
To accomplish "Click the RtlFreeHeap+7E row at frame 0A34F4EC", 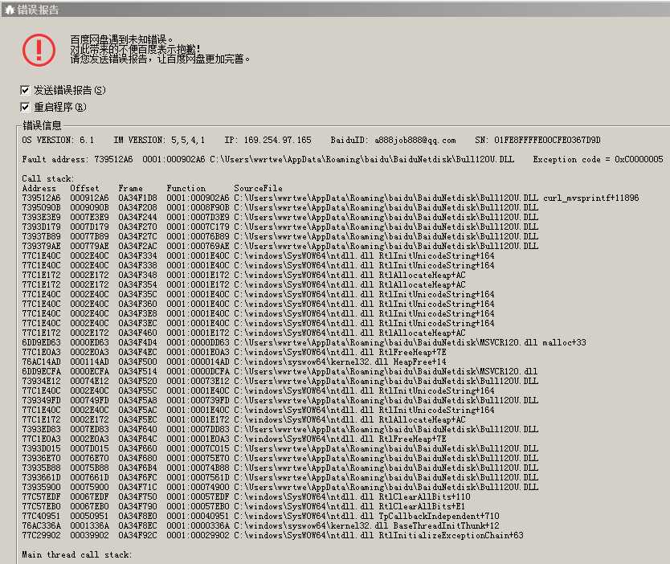I will [234, 352].
